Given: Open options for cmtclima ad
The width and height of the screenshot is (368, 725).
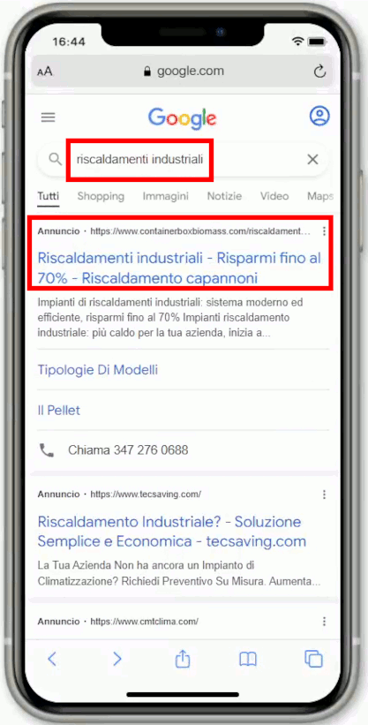Looking at the screenshot, I should click(x=324, y=621).
